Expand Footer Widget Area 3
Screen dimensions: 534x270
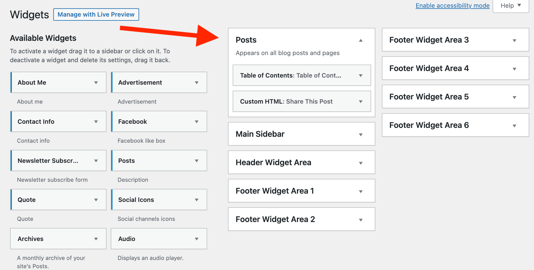pos(515,40)
